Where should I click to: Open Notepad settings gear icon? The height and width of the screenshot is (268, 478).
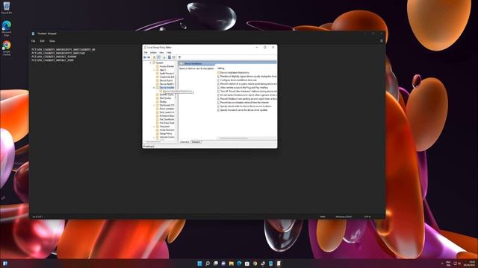tap(381, 40)
